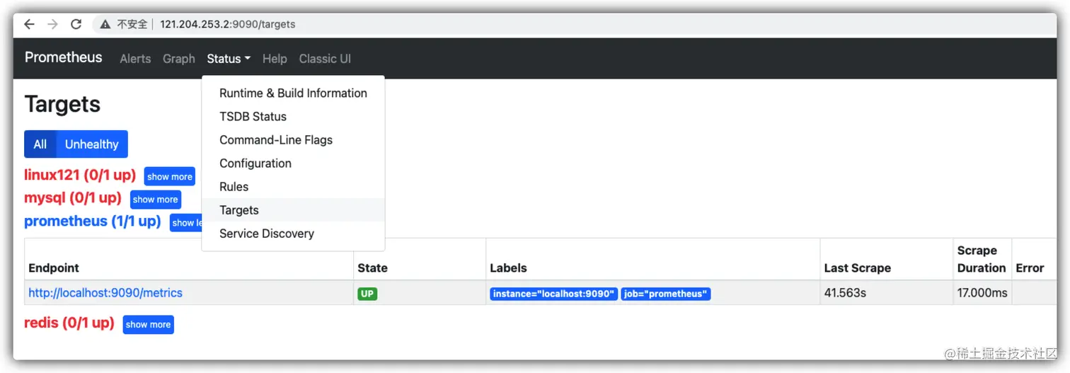Viewport: 1070px width, 373px height.
Task: Click the prometheus (1/1 up) heading
Action: (93, 221)
